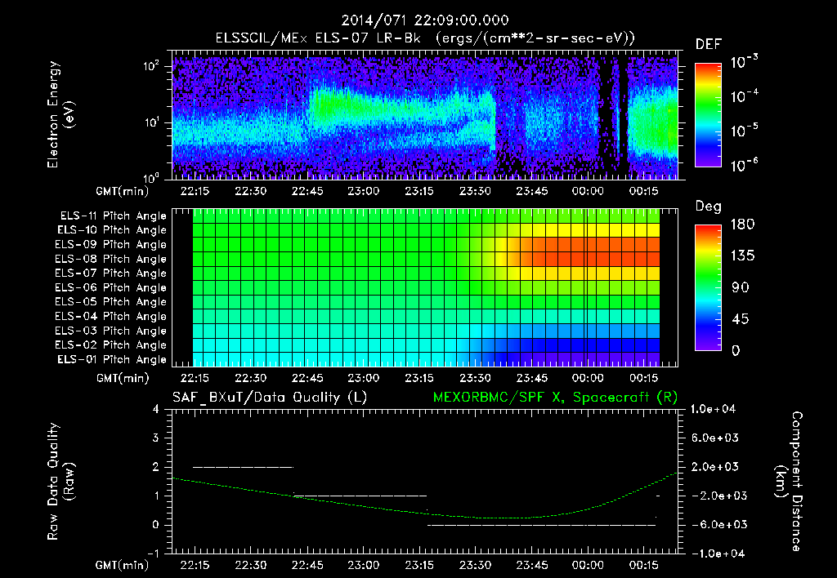Click the GMT(min) label of the pitch angle plot

[123, 378]
